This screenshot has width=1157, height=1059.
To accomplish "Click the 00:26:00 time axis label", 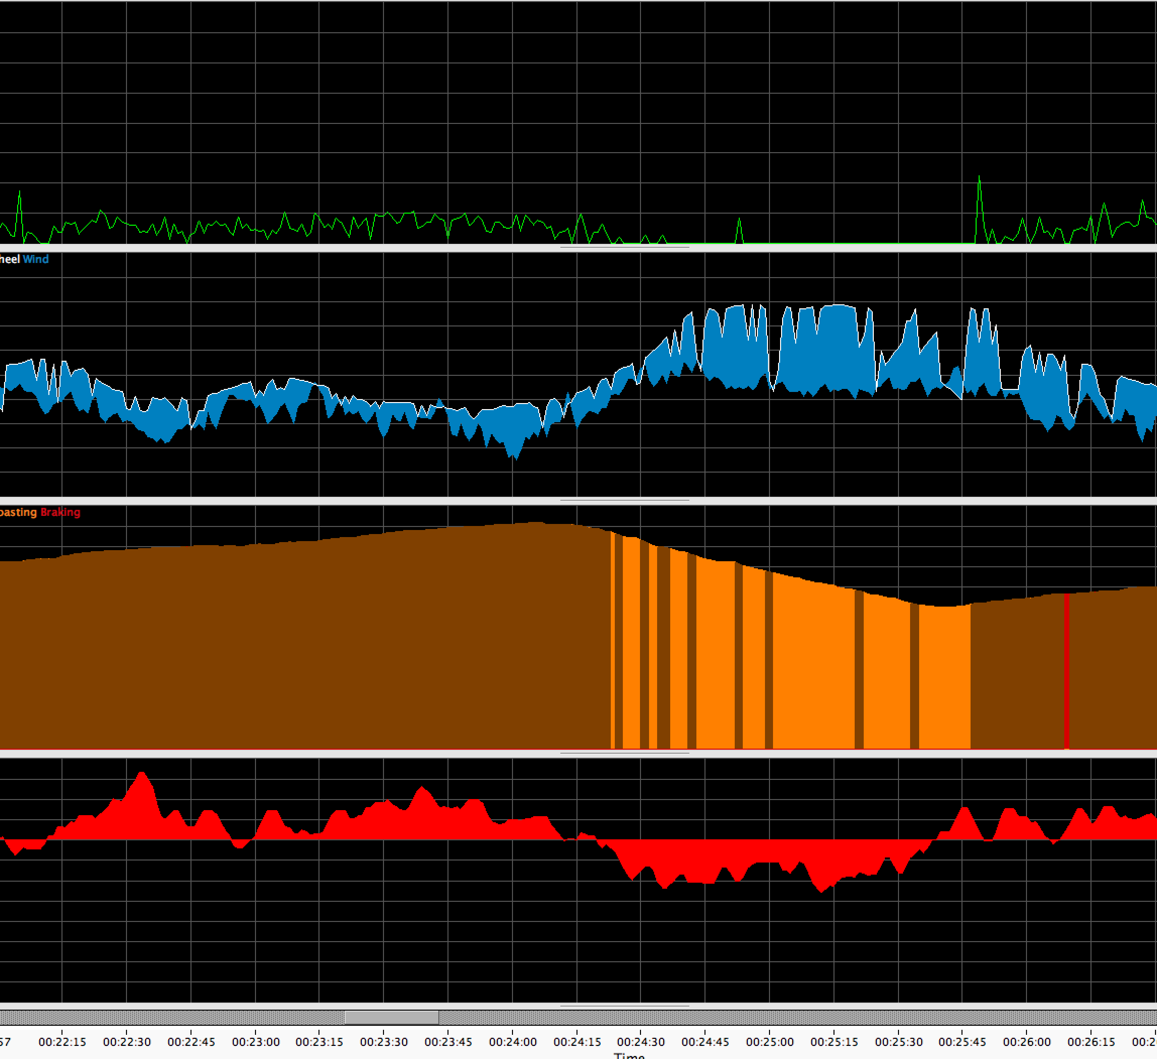I will coord(1026,1042).
